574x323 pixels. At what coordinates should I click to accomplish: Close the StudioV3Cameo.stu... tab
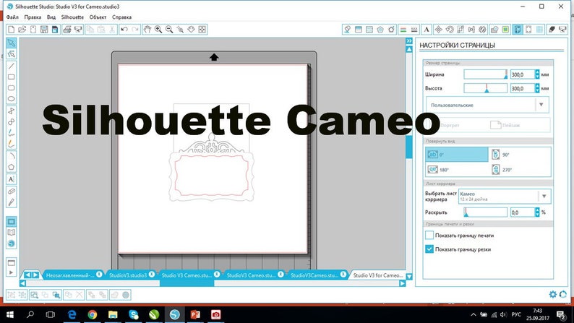pyautogui.click(x=343, y=275)
